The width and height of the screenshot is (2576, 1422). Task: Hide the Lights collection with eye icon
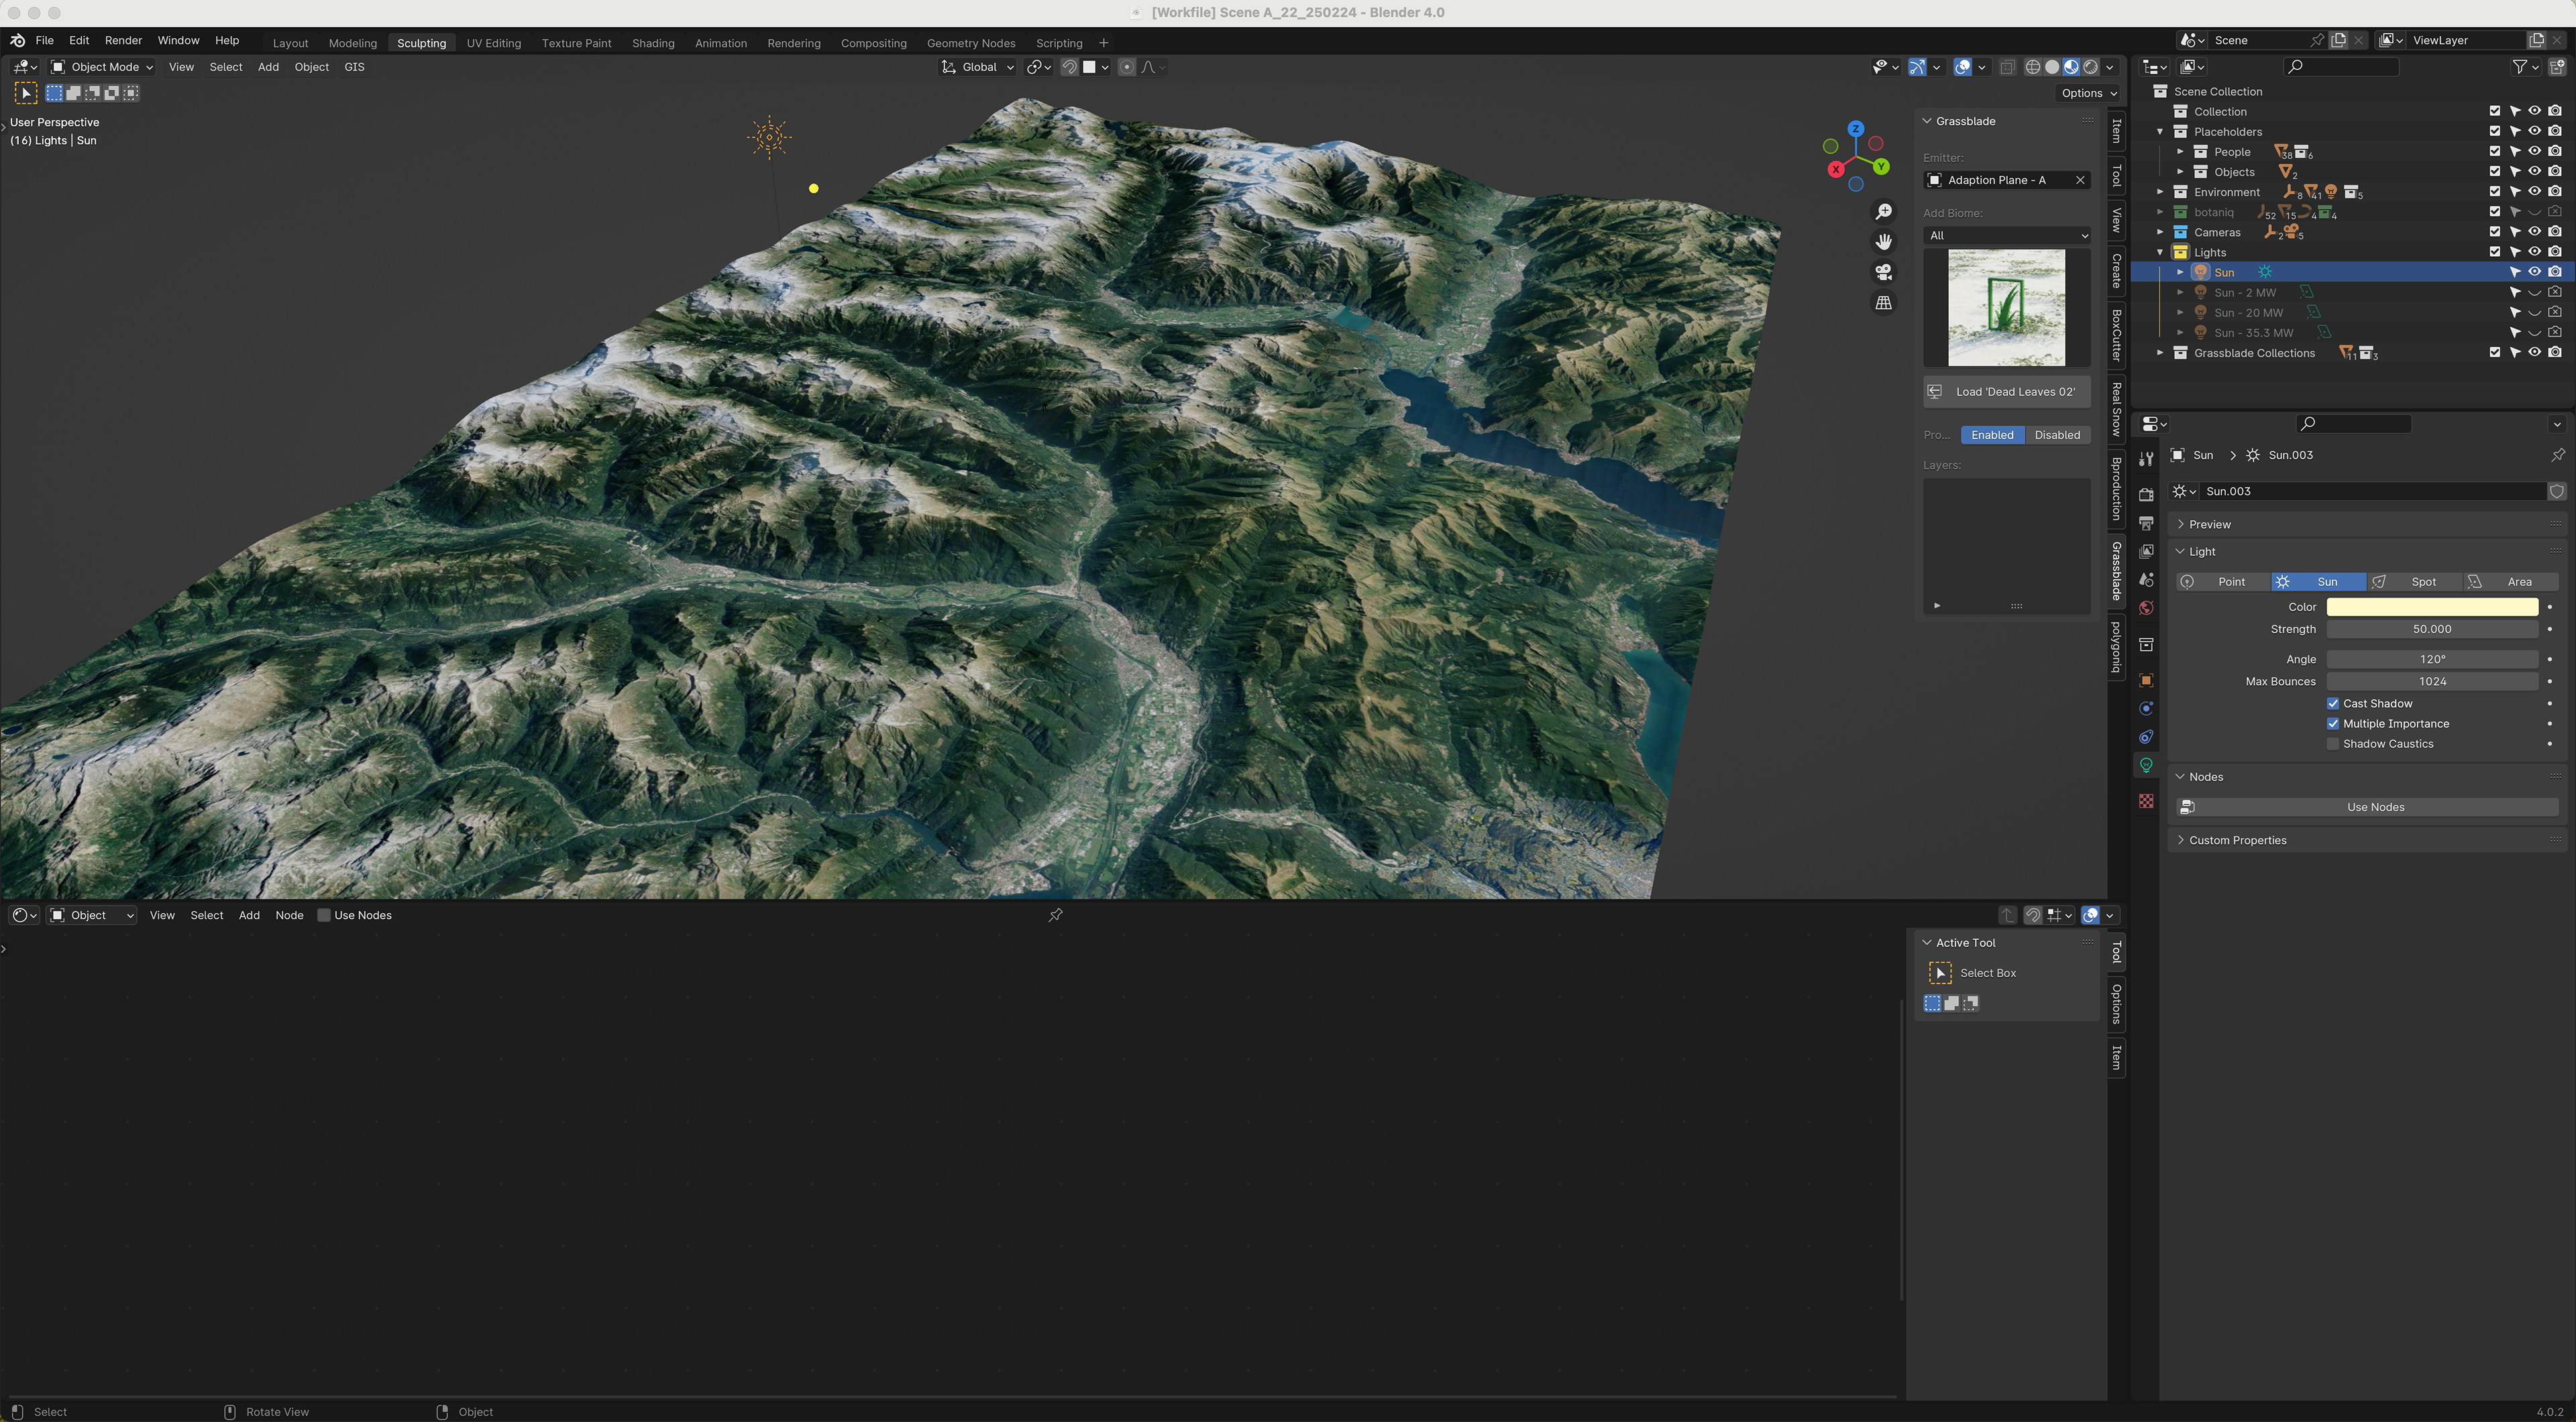click(2534, 252)
